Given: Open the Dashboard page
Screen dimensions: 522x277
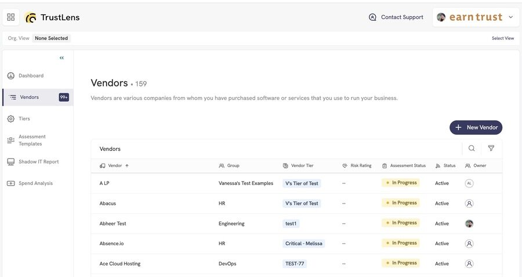Looking at the screenshot, I should (31, 76).
